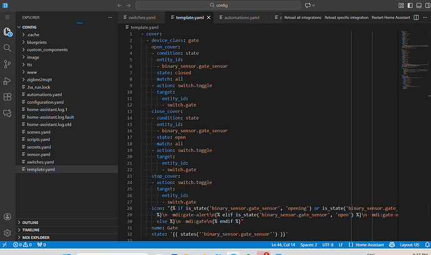Change end of line via LF indicator
The width and height of the screenshot is (431, 255).
340,244
